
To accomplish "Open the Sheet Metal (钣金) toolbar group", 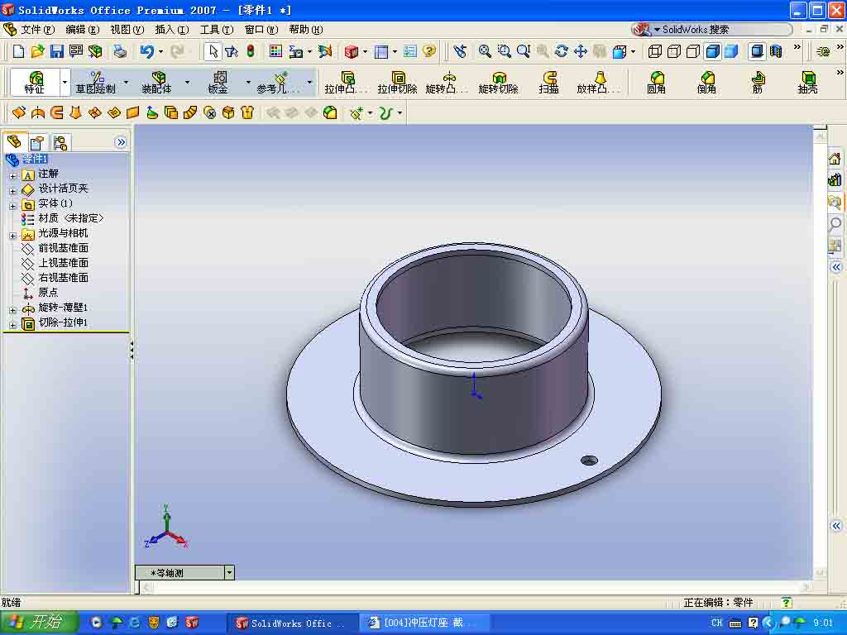I will [218, 83].
